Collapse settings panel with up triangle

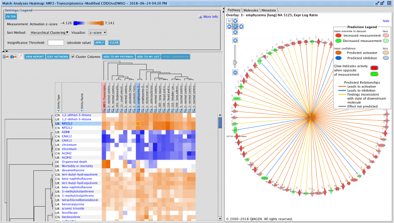tap(4, 51)
